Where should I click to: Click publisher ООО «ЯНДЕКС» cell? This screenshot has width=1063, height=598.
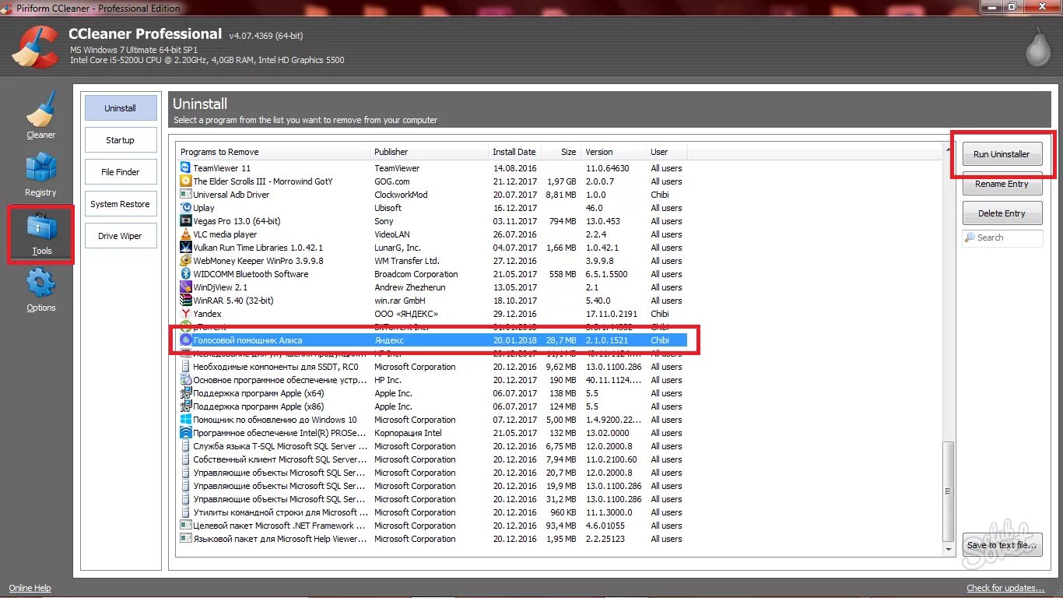[x=406, y=314]
